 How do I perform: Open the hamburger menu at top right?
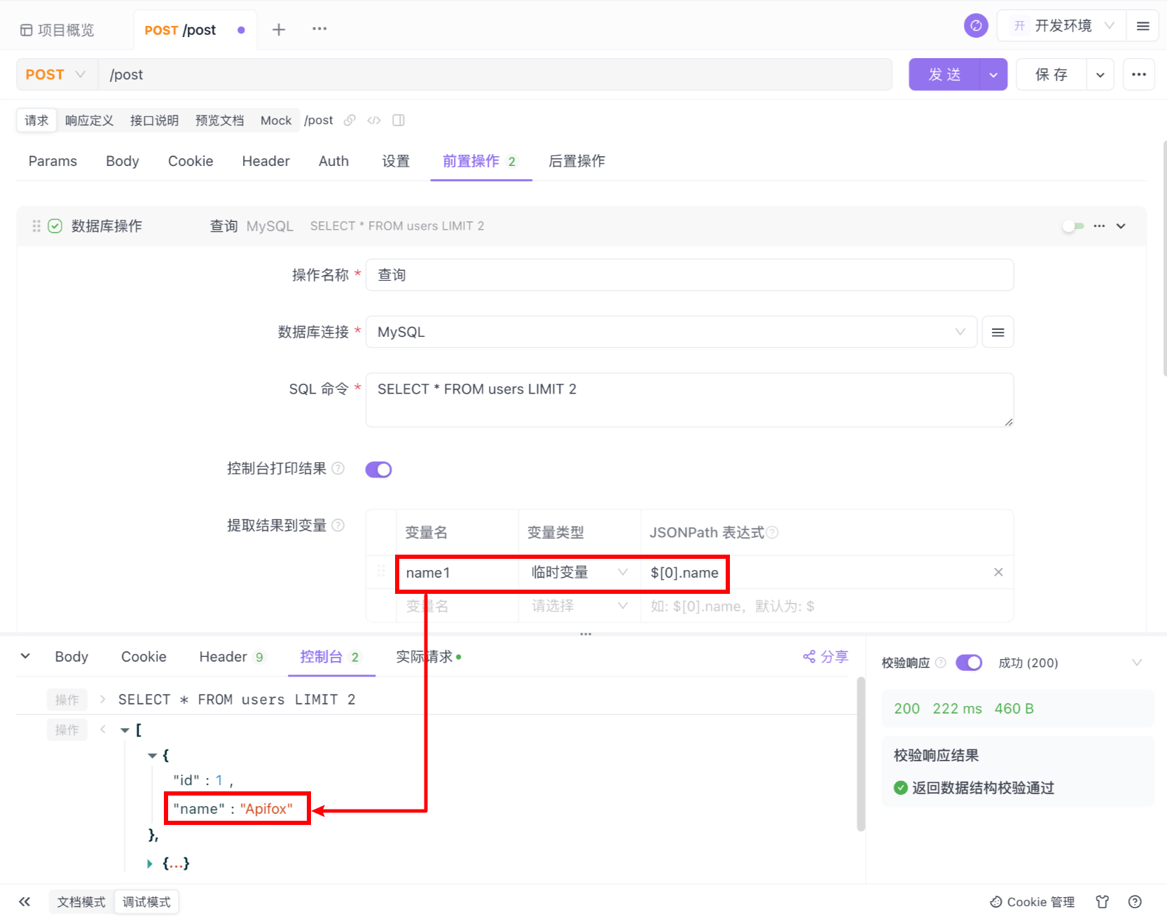click(x=1142, y=26)
